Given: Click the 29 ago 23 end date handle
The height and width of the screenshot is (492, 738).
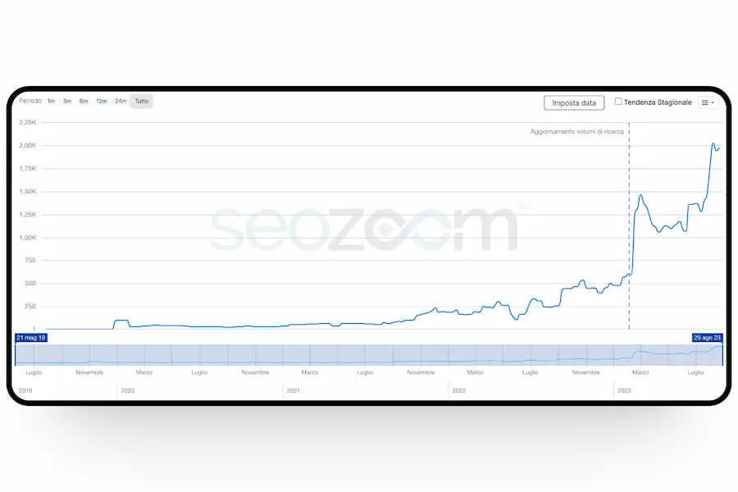Looking at the screenshot, I should 708,338.
